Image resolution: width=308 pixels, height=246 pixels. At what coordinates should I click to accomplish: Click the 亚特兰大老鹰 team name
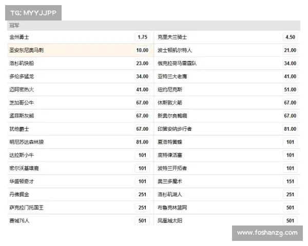click(x=172, y=76)
